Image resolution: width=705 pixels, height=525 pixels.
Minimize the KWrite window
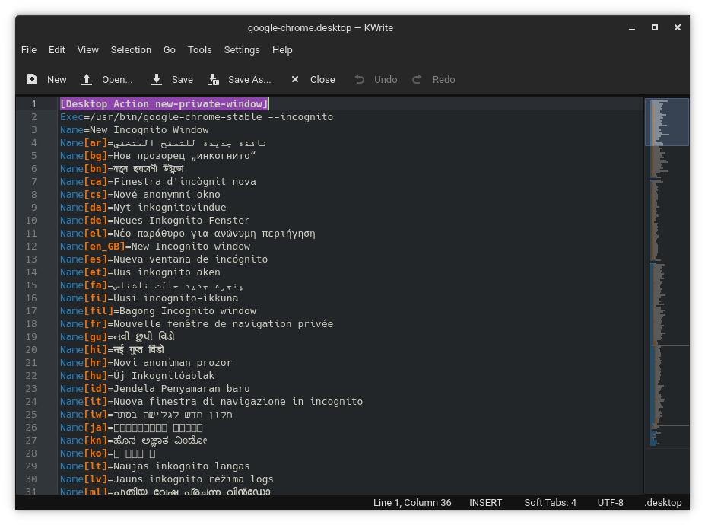click(x=631, y=27)
